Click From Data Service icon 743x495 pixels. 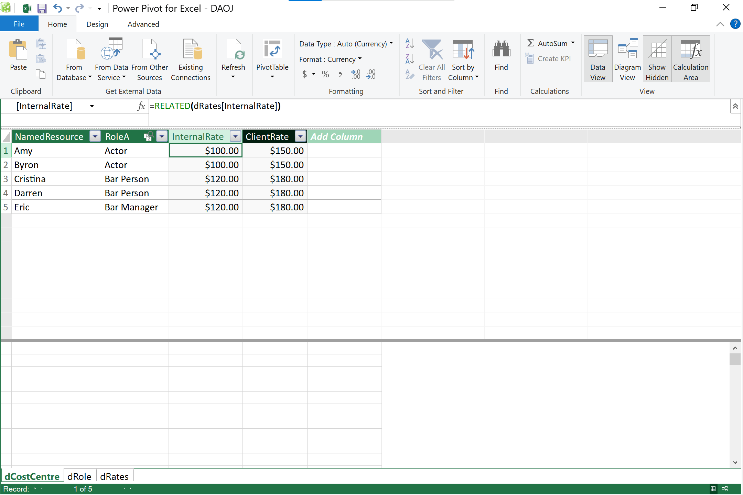point(111,49)
